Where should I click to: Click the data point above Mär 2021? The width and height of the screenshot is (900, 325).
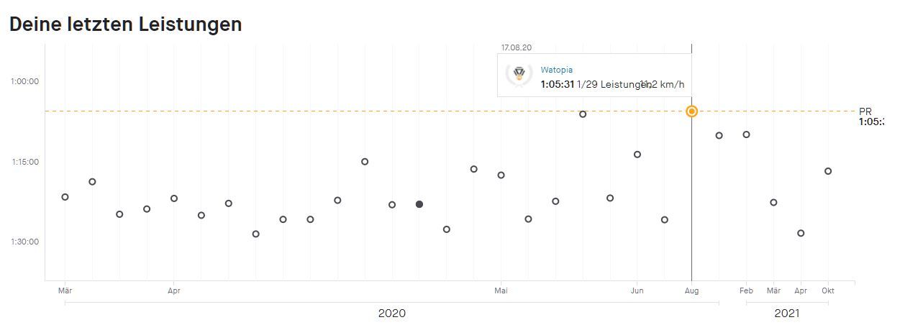(773, 203)
